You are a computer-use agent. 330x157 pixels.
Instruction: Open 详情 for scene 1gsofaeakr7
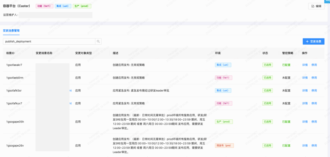(x=305, y=65)
